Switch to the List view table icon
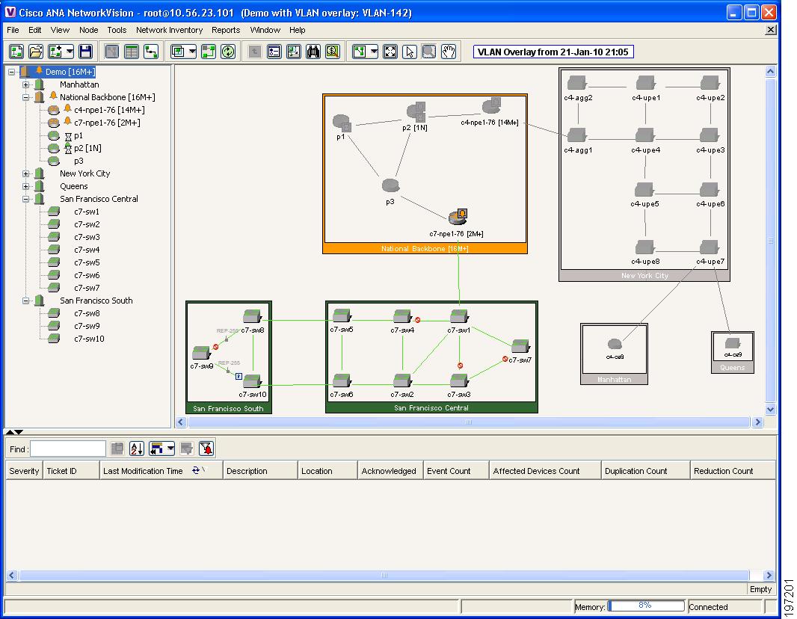The image size is (797, 619). pos(131,52)
